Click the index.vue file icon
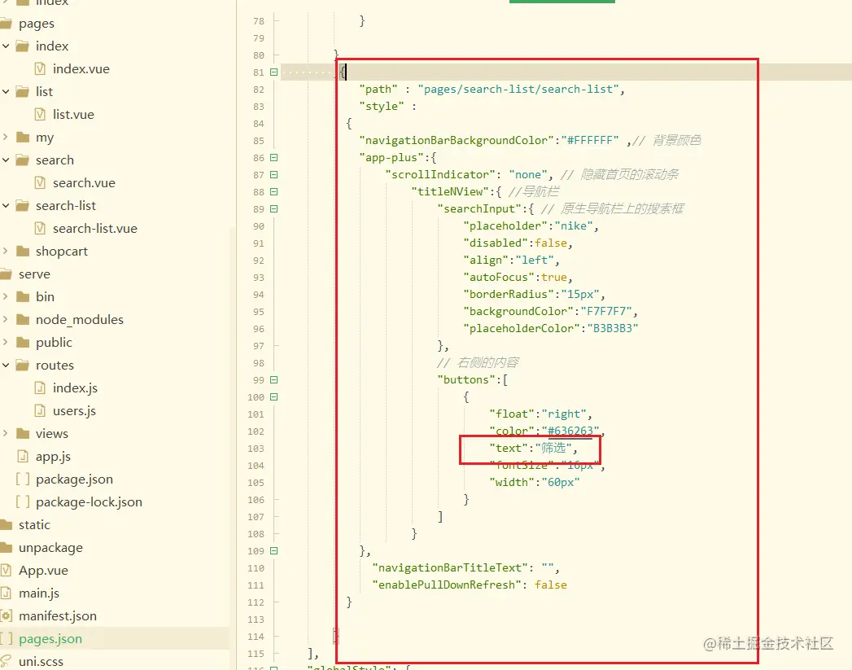Screen dimensions: 852x670 point(40,68)
